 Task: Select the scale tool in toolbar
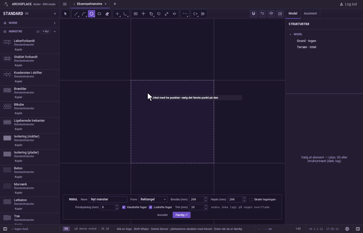coord(167,14)
